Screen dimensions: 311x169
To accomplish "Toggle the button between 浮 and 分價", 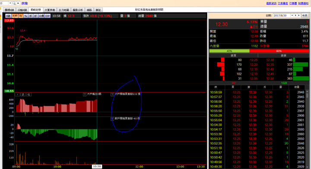I will tap(35, 16).
